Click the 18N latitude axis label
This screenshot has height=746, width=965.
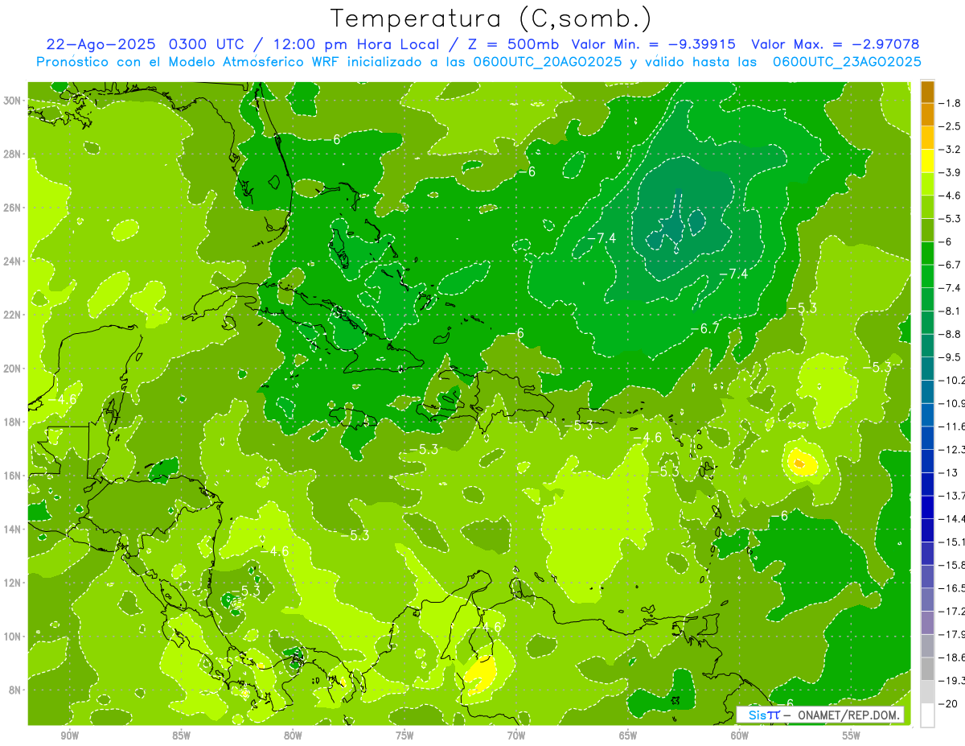14,422
